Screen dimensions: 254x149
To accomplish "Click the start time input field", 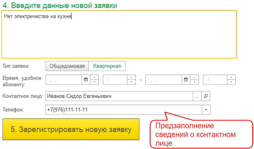I will point(115,80).
